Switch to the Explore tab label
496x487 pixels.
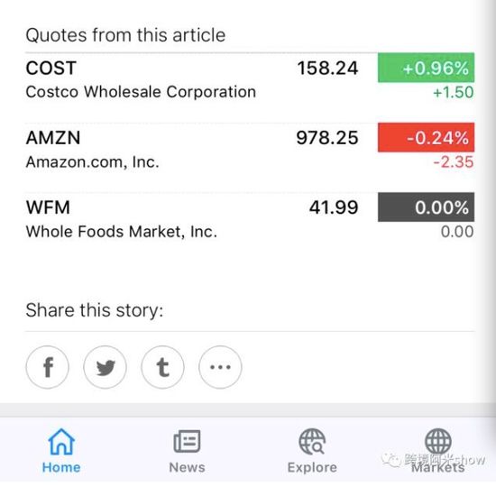click(x=312, y=467)
